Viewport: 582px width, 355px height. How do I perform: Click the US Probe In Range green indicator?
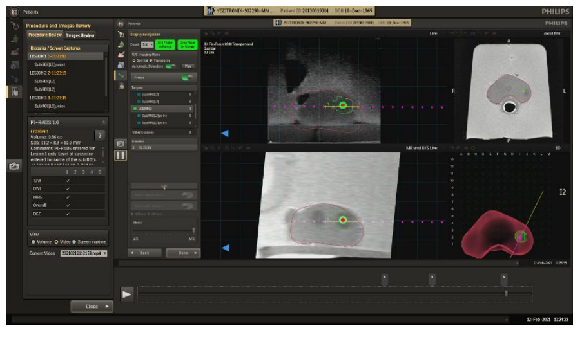tap(165, 44)
